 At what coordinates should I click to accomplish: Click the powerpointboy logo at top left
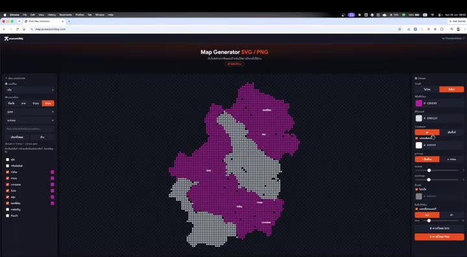click(14, 38)
